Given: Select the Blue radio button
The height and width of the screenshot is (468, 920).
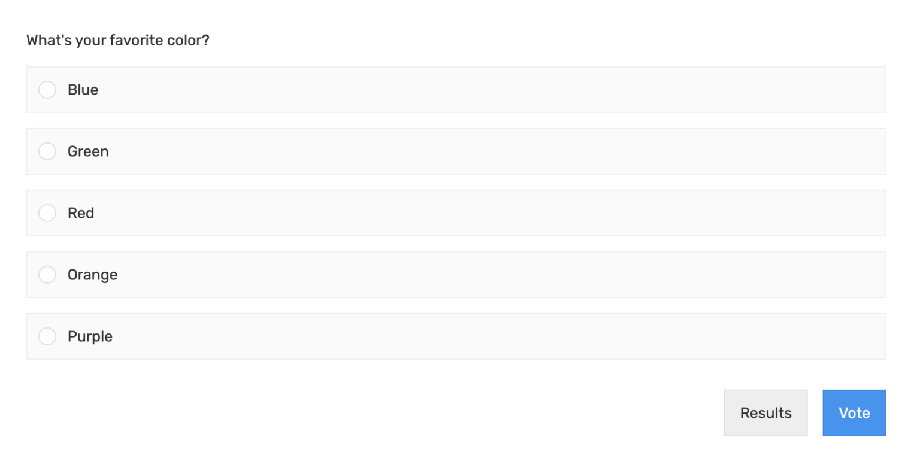Looking at the screenshot, I should (x=47, y=90).
